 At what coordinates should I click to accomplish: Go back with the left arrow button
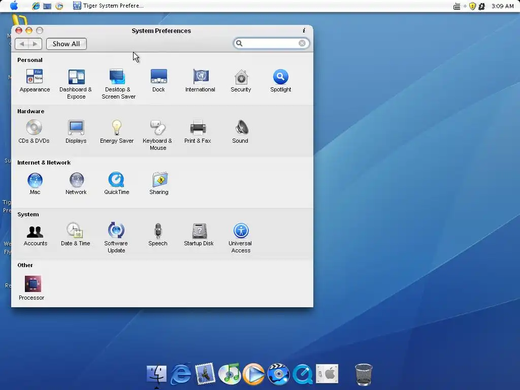tap(22, 44)
